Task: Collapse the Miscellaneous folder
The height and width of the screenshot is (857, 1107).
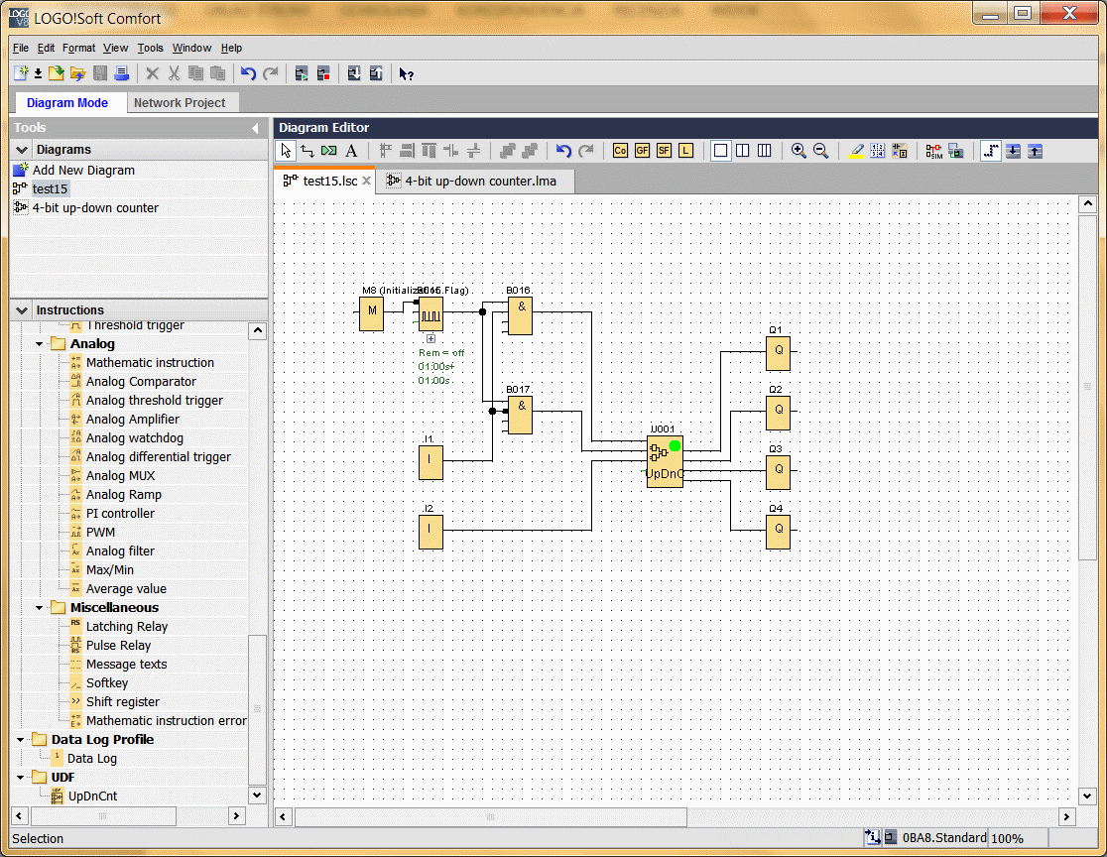Action: [40, 608]
